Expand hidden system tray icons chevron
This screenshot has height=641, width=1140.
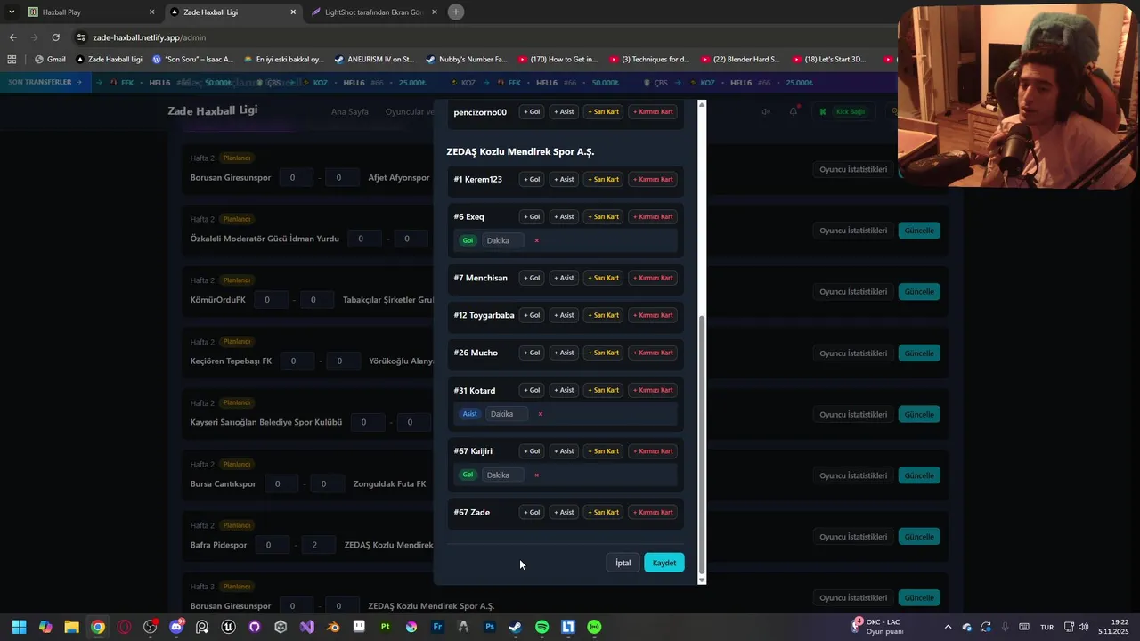(948, 627)
